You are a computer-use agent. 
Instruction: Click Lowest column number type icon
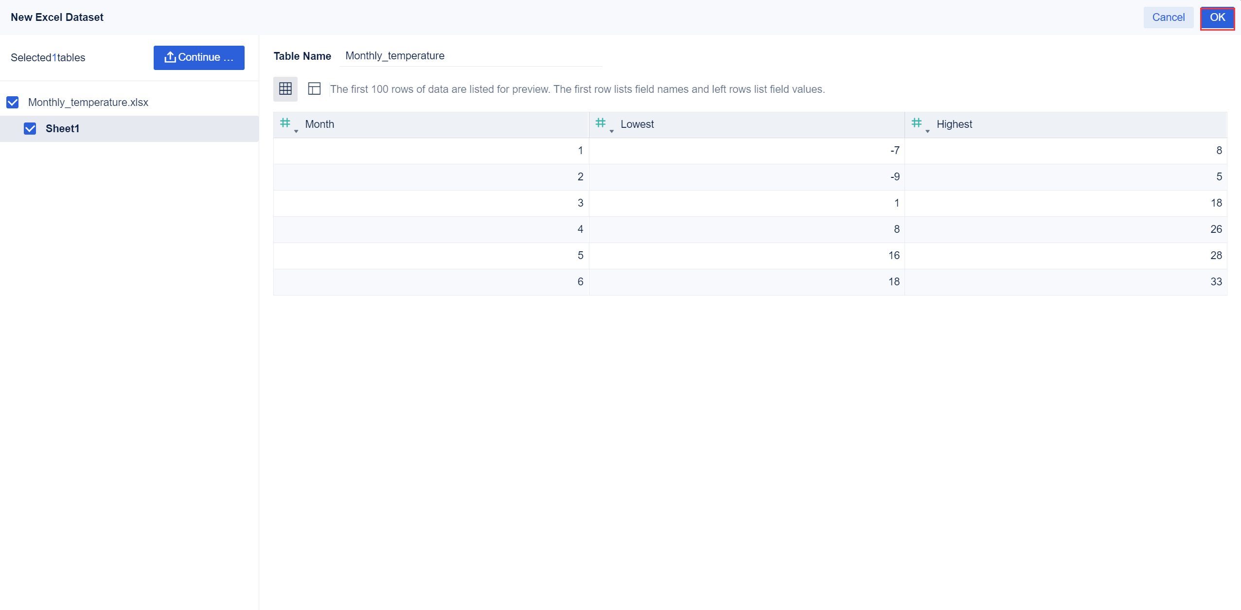pos(601,123)
